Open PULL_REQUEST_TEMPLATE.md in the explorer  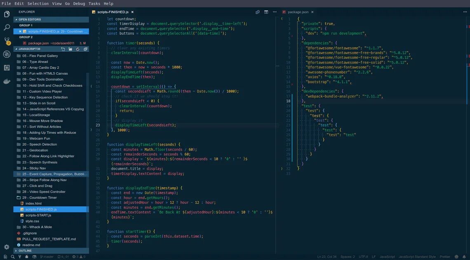pyautogui.click(x=51, y=239)
